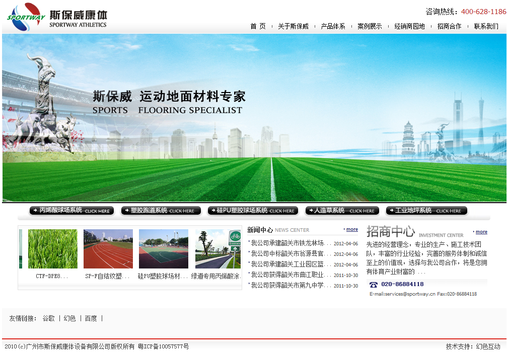Viewport: 507px width, 361px height.
Task: Open 联系我们 navigation item
Action: tap(486, 27)
